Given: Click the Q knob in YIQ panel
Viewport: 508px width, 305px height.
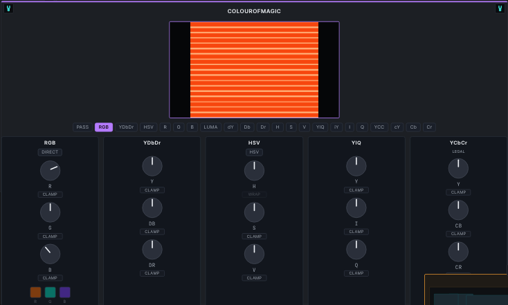Looking at the screenshot, I should point(356,250).
